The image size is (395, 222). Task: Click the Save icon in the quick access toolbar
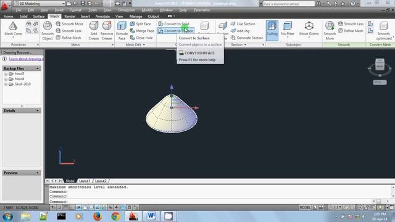[83, 4]
